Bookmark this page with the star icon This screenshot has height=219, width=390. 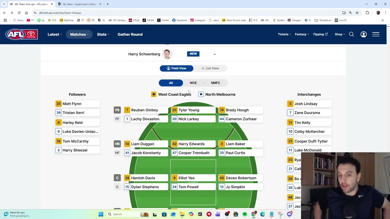point(357,13)
